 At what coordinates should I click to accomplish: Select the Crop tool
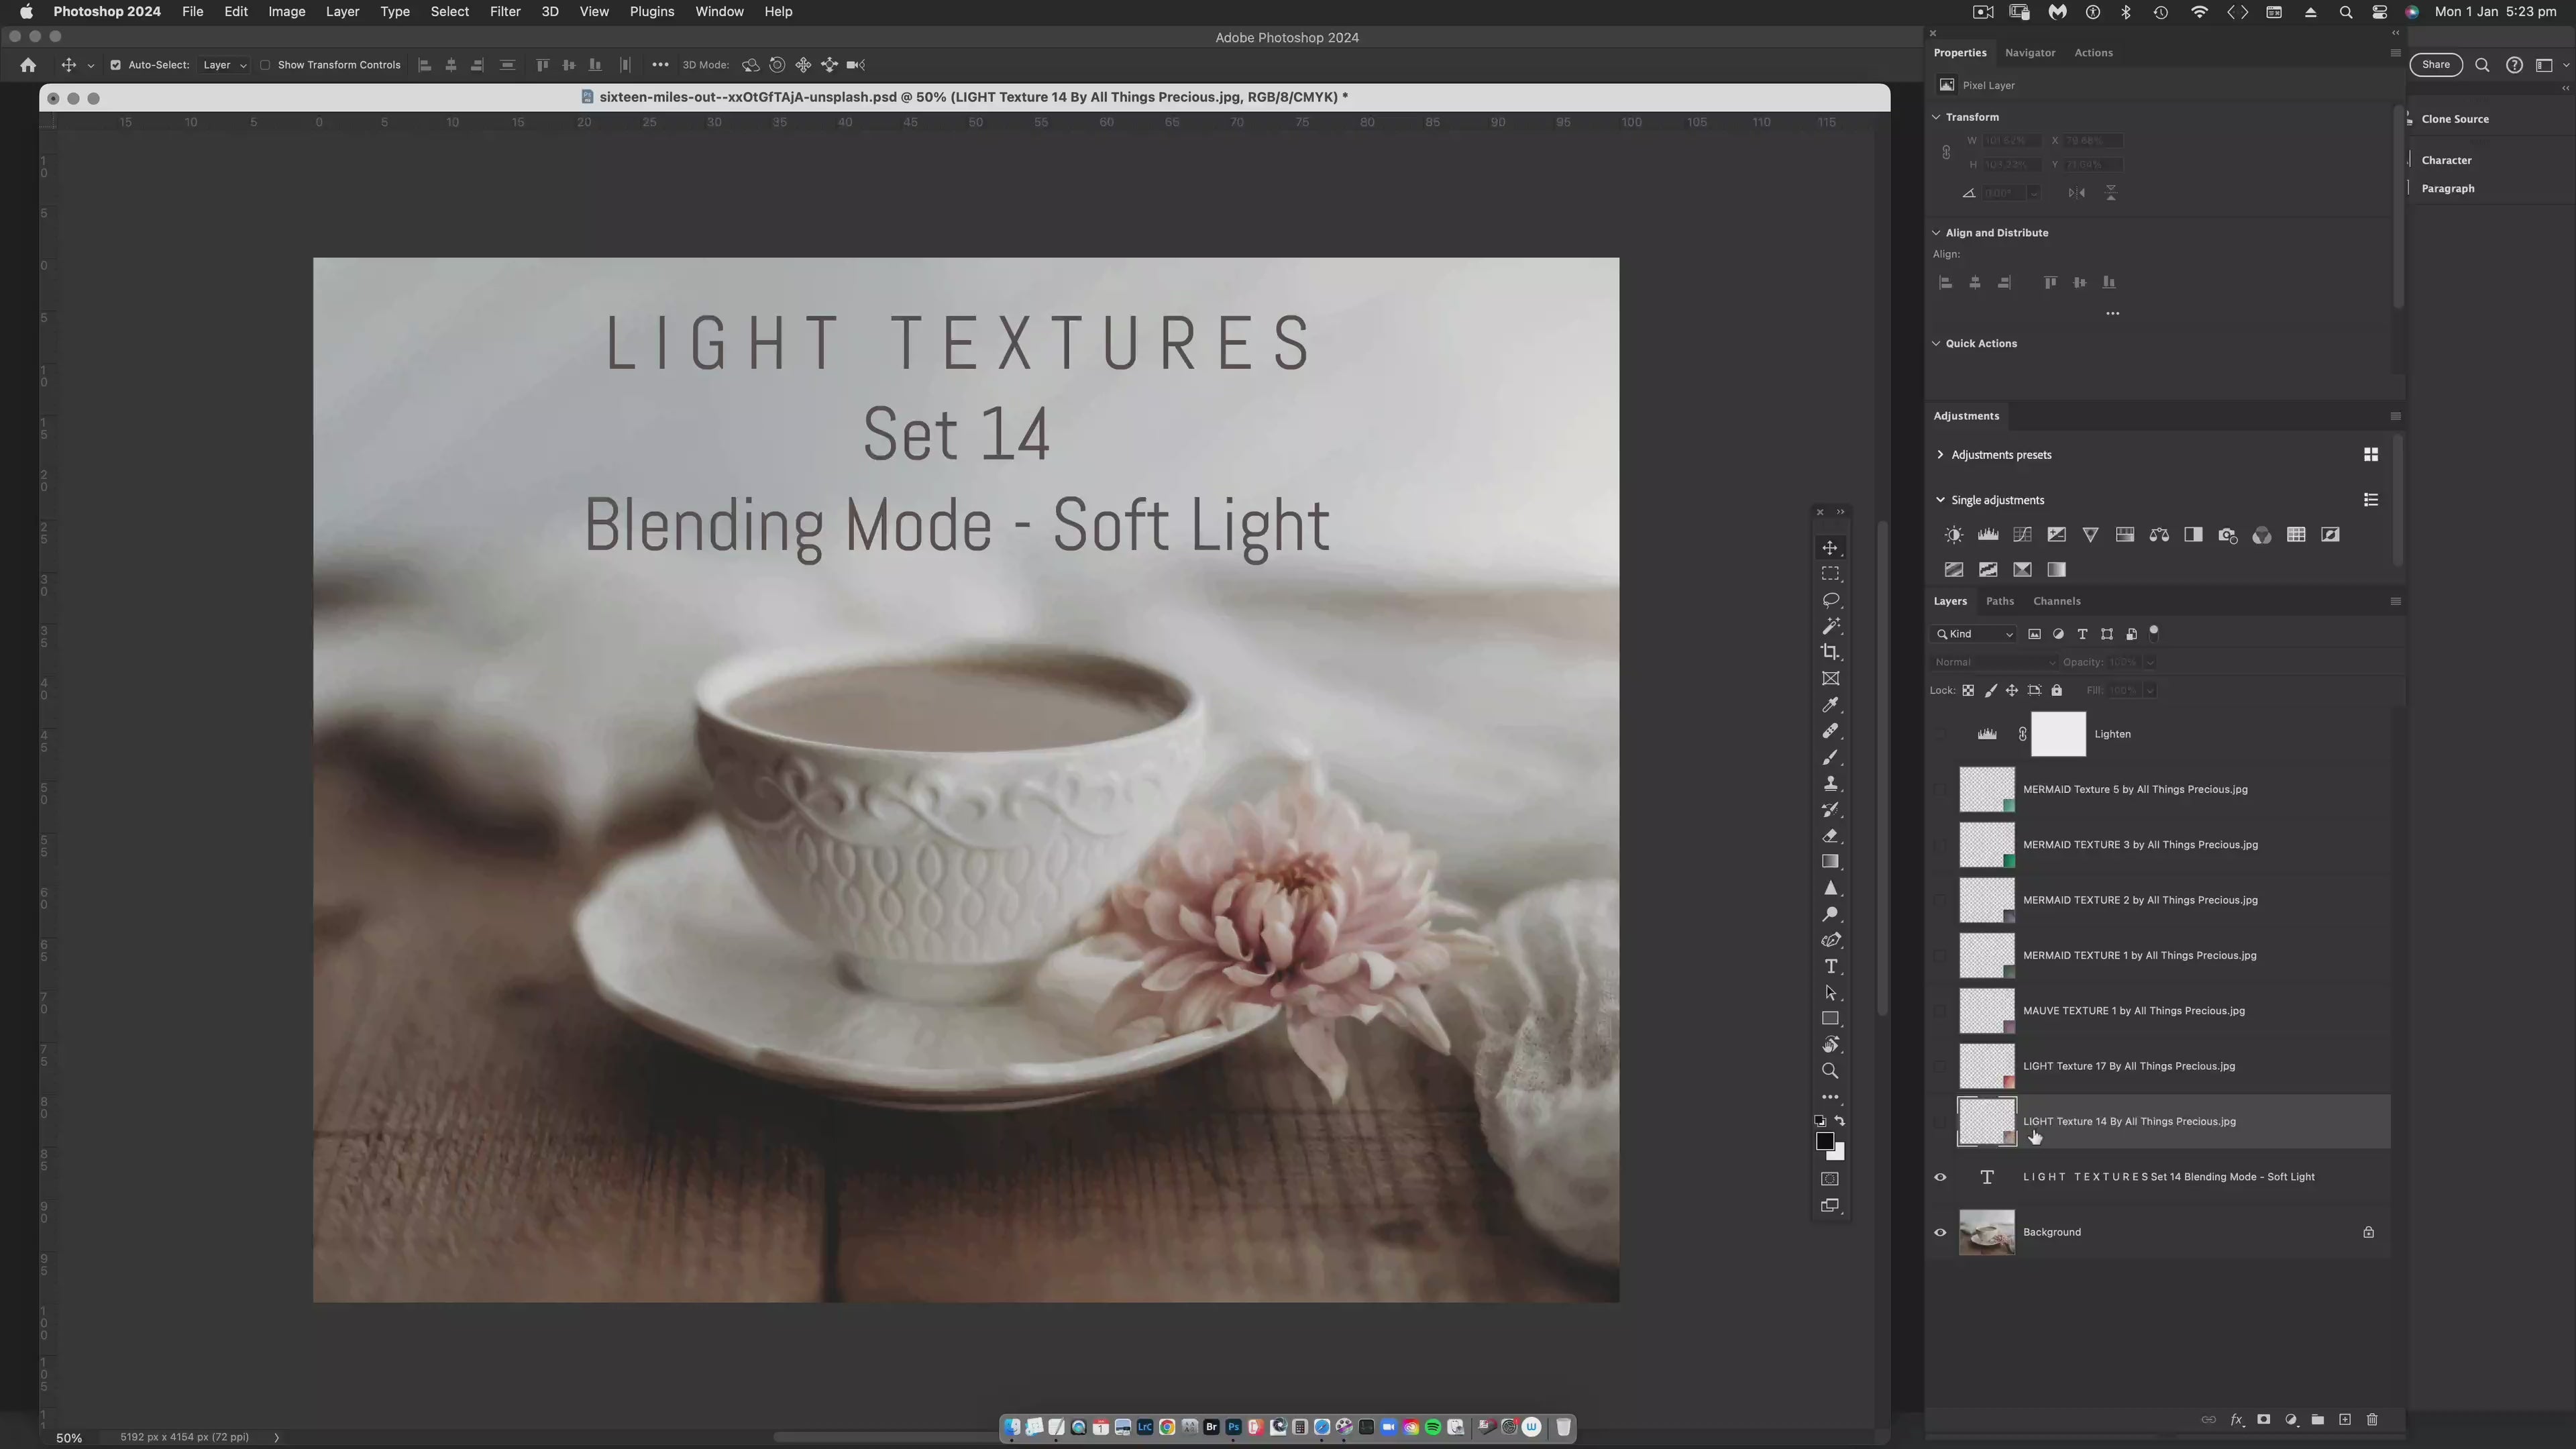pos(1830,652)
